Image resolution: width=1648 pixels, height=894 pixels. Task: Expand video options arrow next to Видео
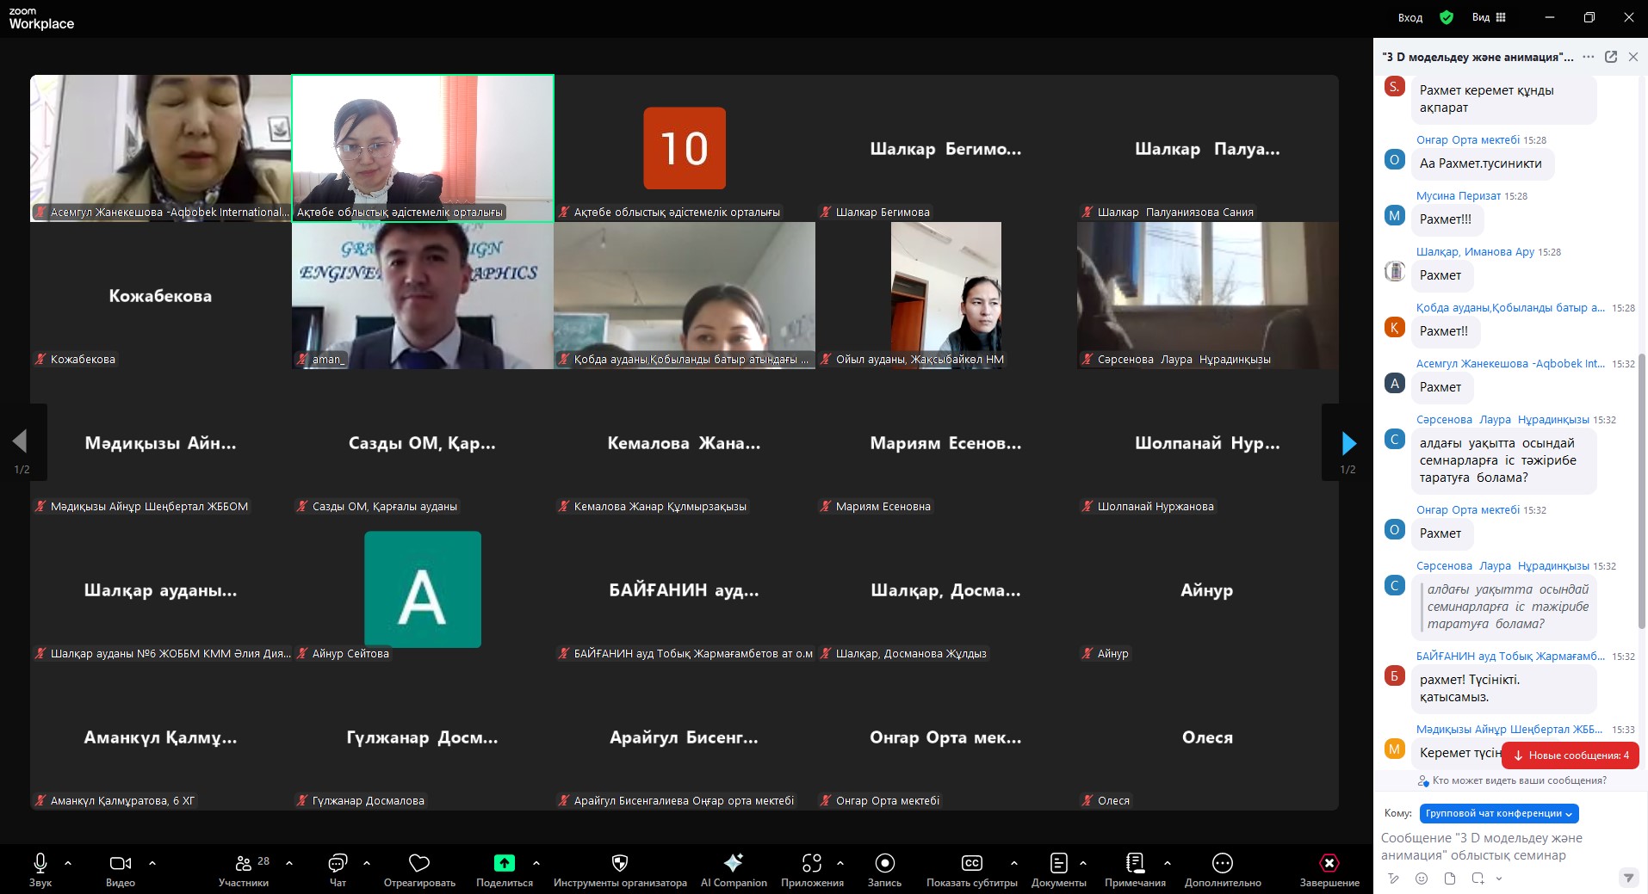[x=152, y=863]
